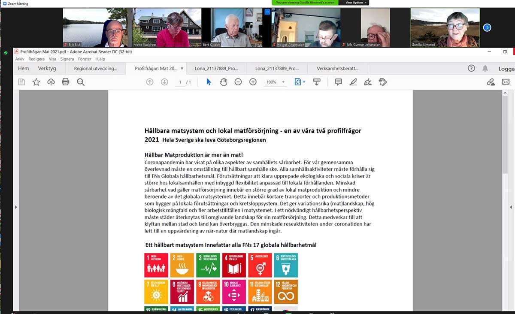Click the fit page view icon

pos(298,82)
